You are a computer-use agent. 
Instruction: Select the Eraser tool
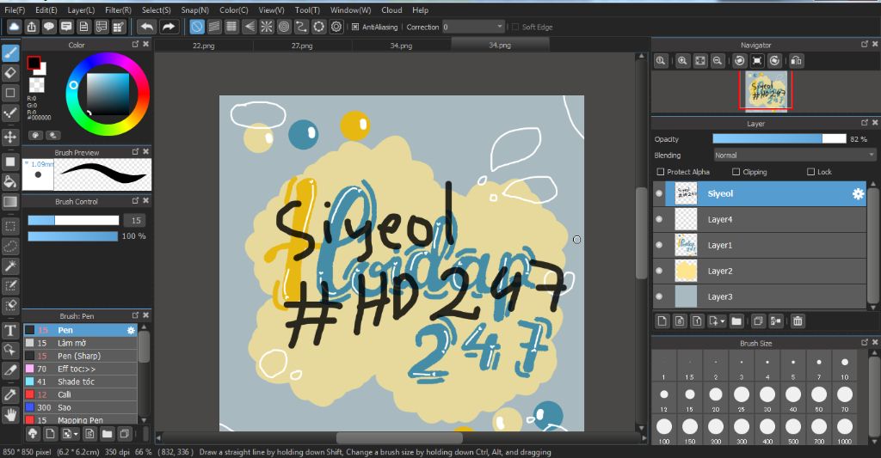point(10,73)
